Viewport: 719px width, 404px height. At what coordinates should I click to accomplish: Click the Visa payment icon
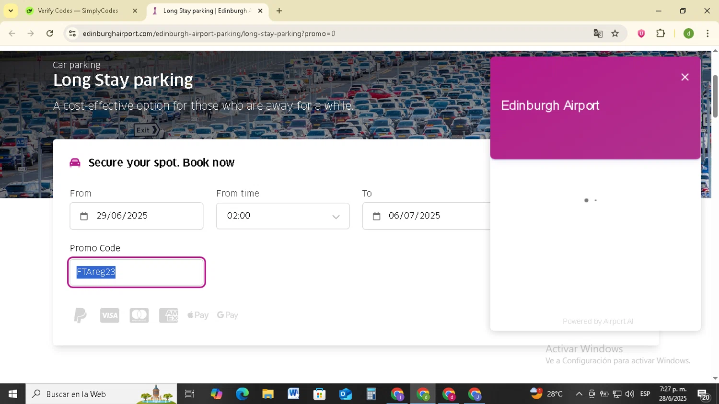(110, 315)
